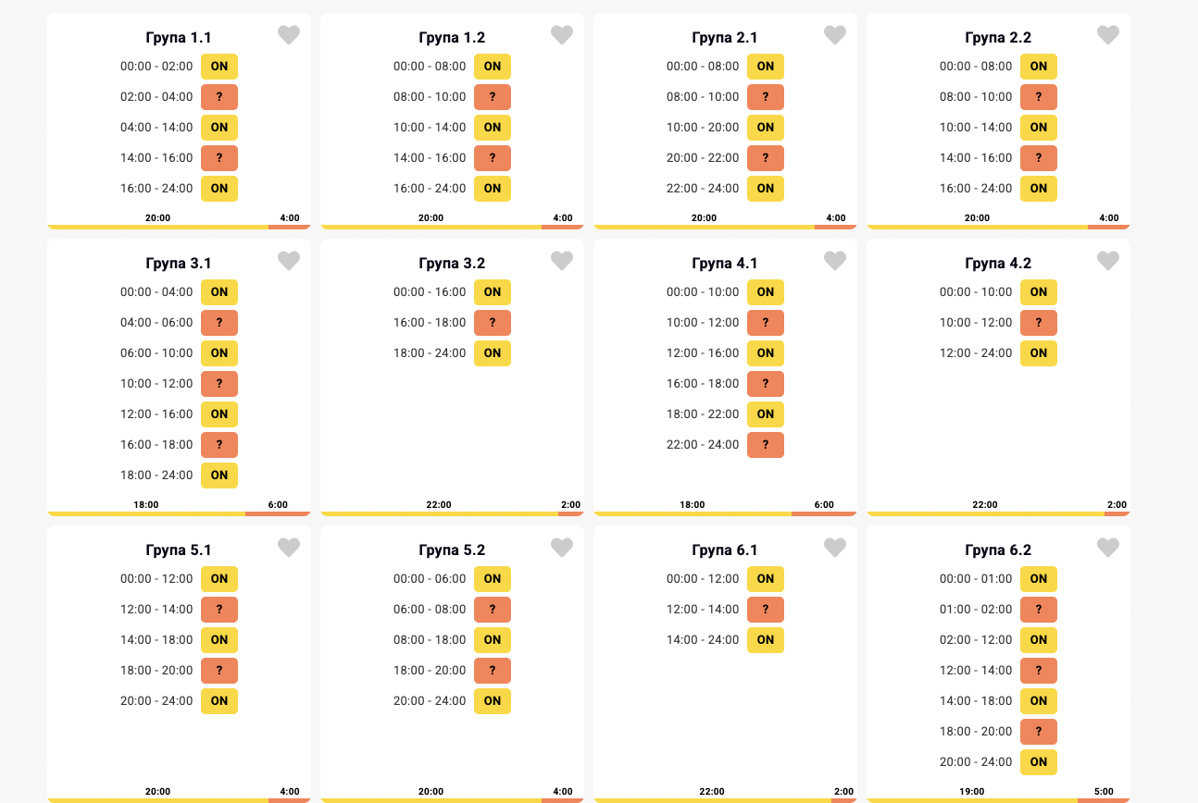Favorite Група 1.1 with heart icon
Screen dimensions: 1198x803
click(x=289, y=35)
